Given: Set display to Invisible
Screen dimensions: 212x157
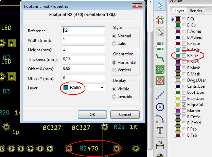Looking at the screenshot, I should point(114,97).
